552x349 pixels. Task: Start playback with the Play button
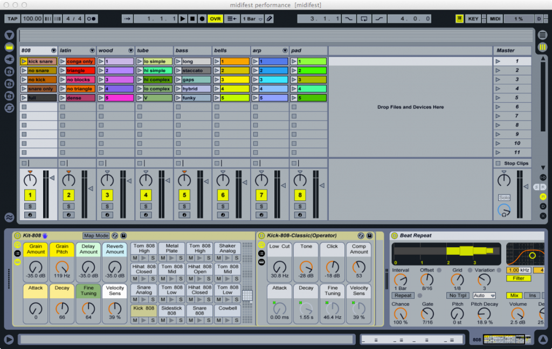(x=183, y=19)
